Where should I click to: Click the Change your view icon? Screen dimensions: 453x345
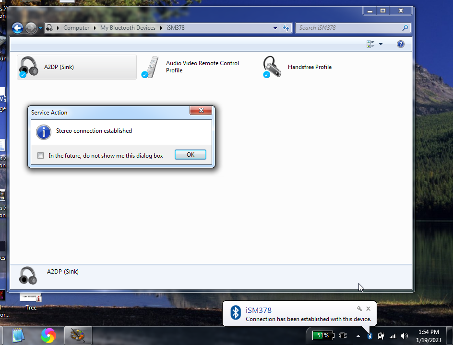(x=370, y=44)
